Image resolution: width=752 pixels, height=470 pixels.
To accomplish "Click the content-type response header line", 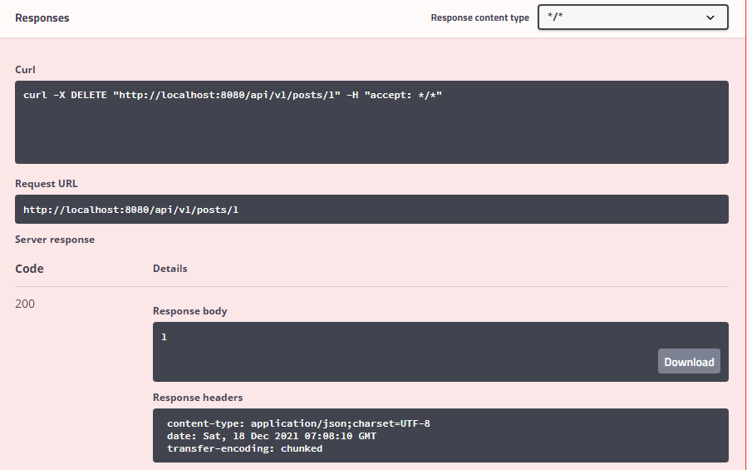I will coord(298,423).
